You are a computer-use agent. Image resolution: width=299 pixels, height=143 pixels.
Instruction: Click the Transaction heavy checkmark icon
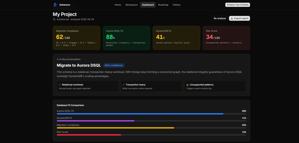124,85
